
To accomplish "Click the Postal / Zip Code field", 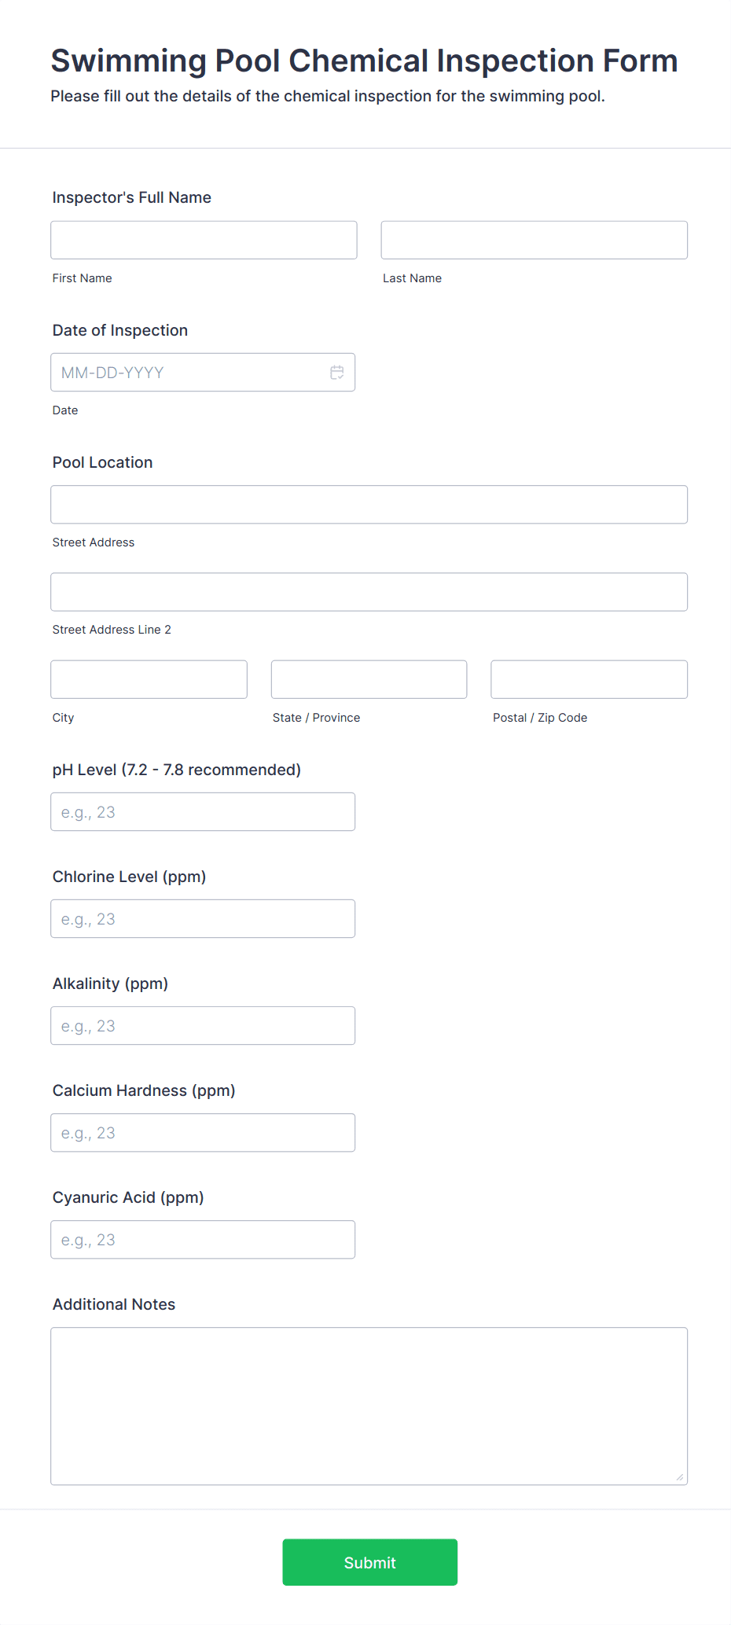I will coord(589,679).
